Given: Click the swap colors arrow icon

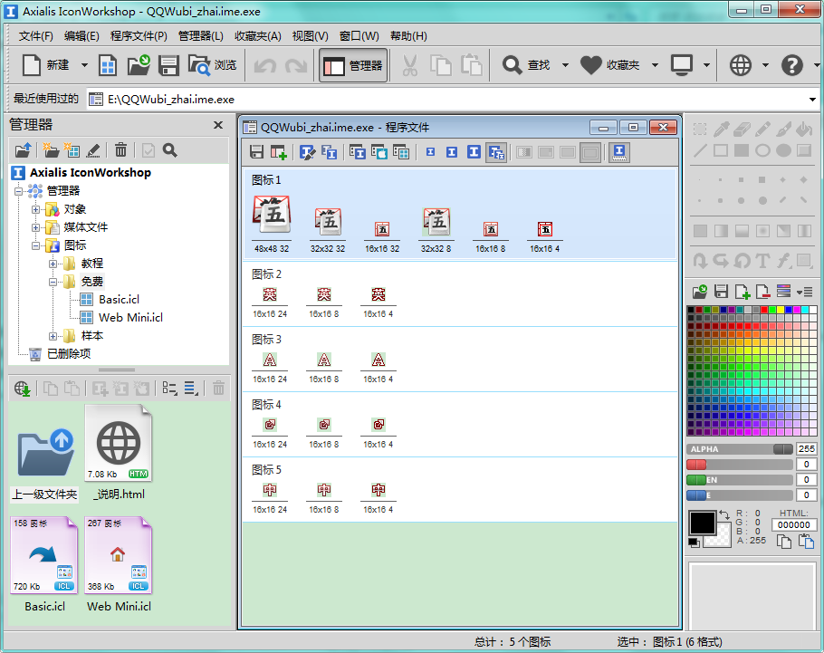Looking at the screenshot, I should click(724, 514).
